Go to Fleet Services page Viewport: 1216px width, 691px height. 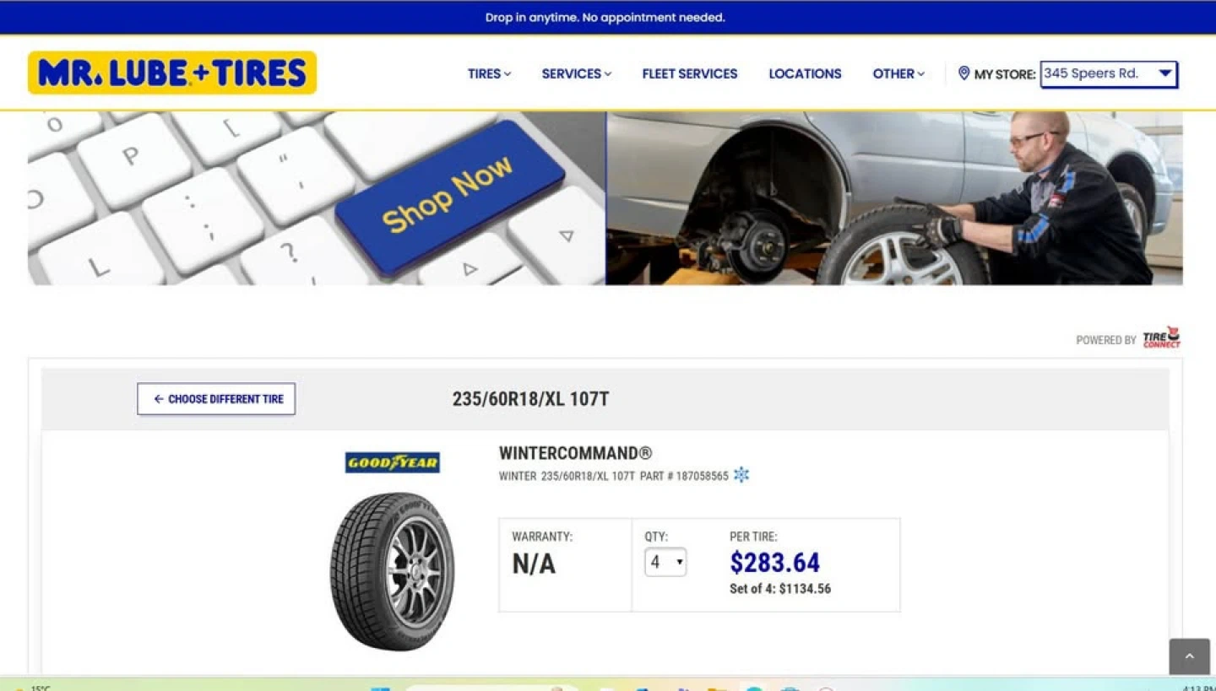690,73
